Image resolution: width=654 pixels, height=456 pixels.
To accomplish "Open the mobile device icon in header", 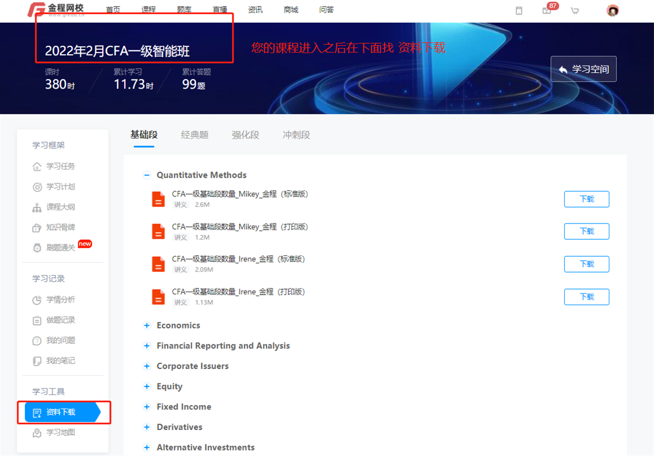I will [519, 10].
